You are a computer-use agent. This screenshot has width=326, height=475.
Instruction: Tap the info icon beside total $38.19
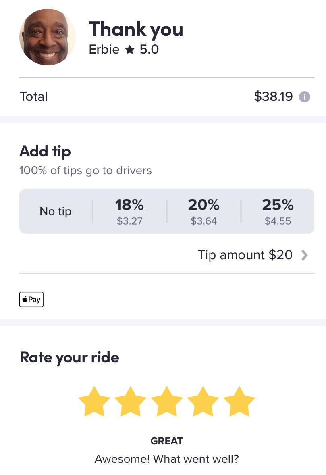(x=305, y=97)
